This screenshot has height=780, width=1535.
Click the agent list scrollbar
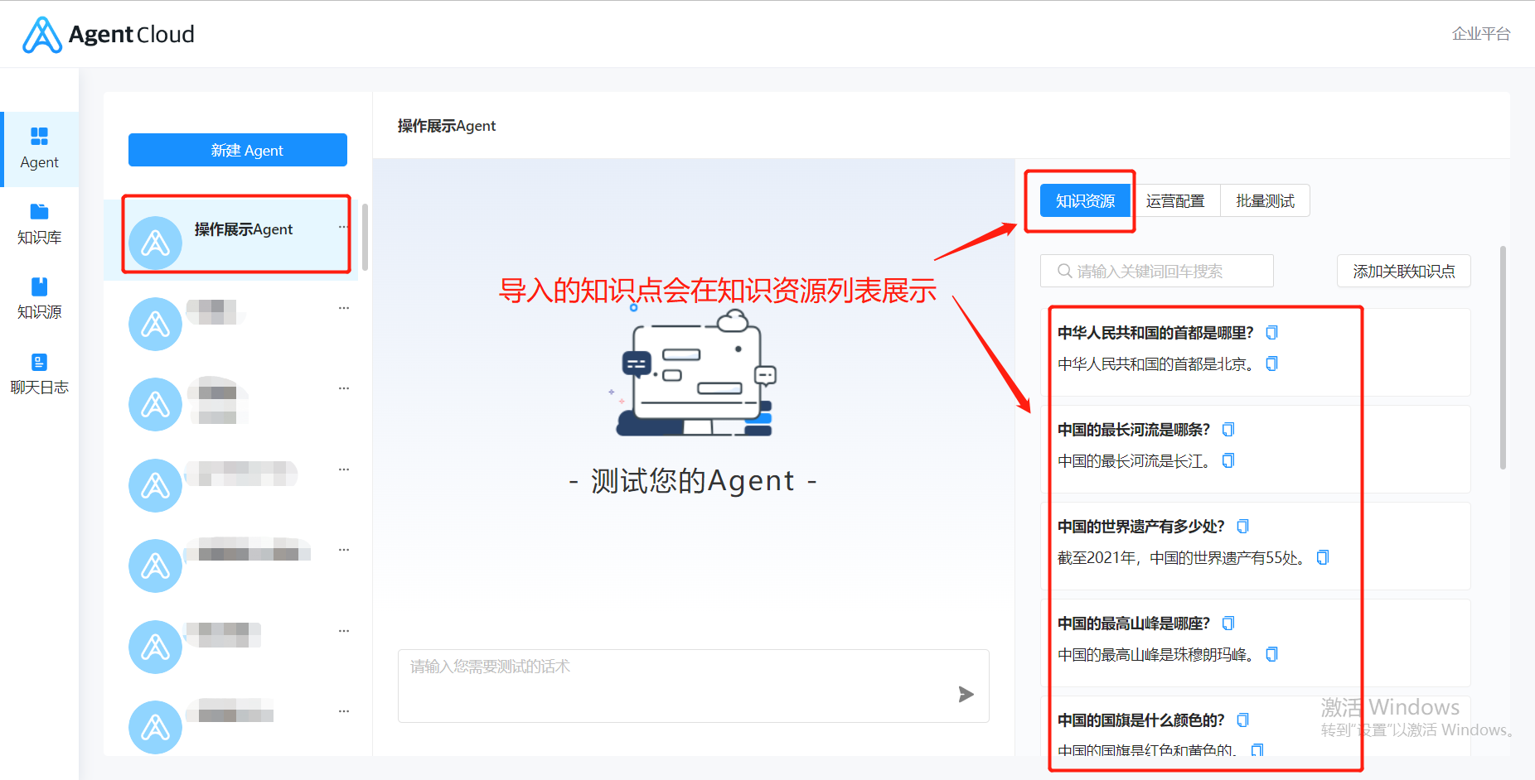click(x=365, y=236)
